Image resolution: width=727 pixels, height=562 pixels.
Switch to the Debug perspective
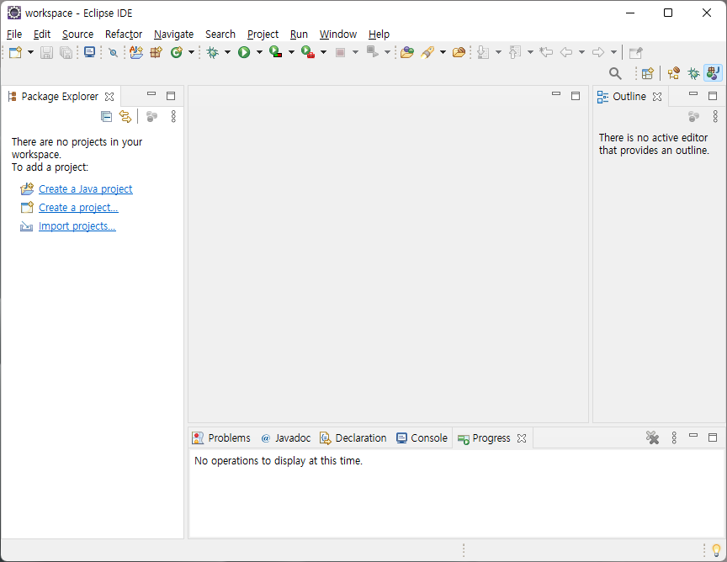pos(693,73)
